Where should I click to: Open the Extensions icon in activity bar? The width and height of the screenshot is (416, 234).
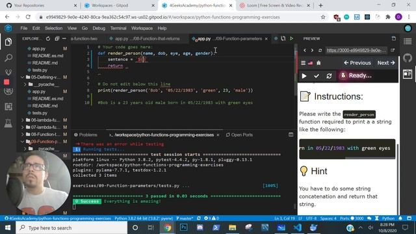click(8, 107)
